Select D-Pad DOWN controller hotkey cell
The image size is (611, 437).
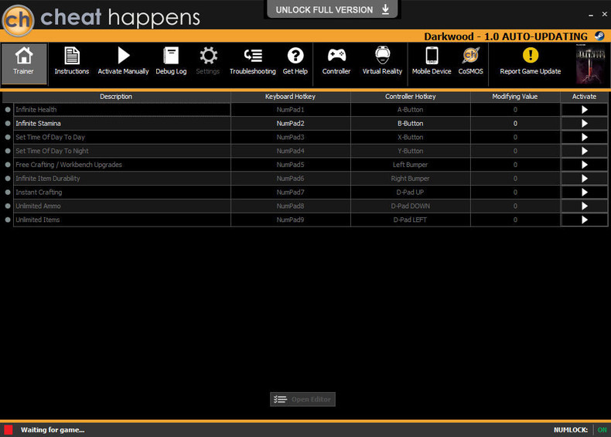(x=411, y=206)
